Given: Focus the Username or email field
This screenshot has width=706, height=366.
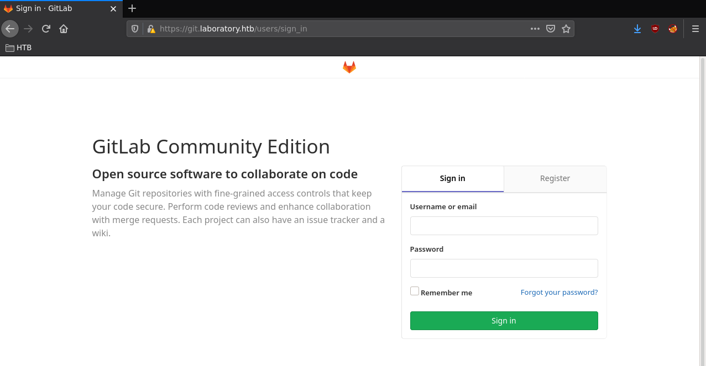Looking at the screenshot, I should click(x=504, y=226).
